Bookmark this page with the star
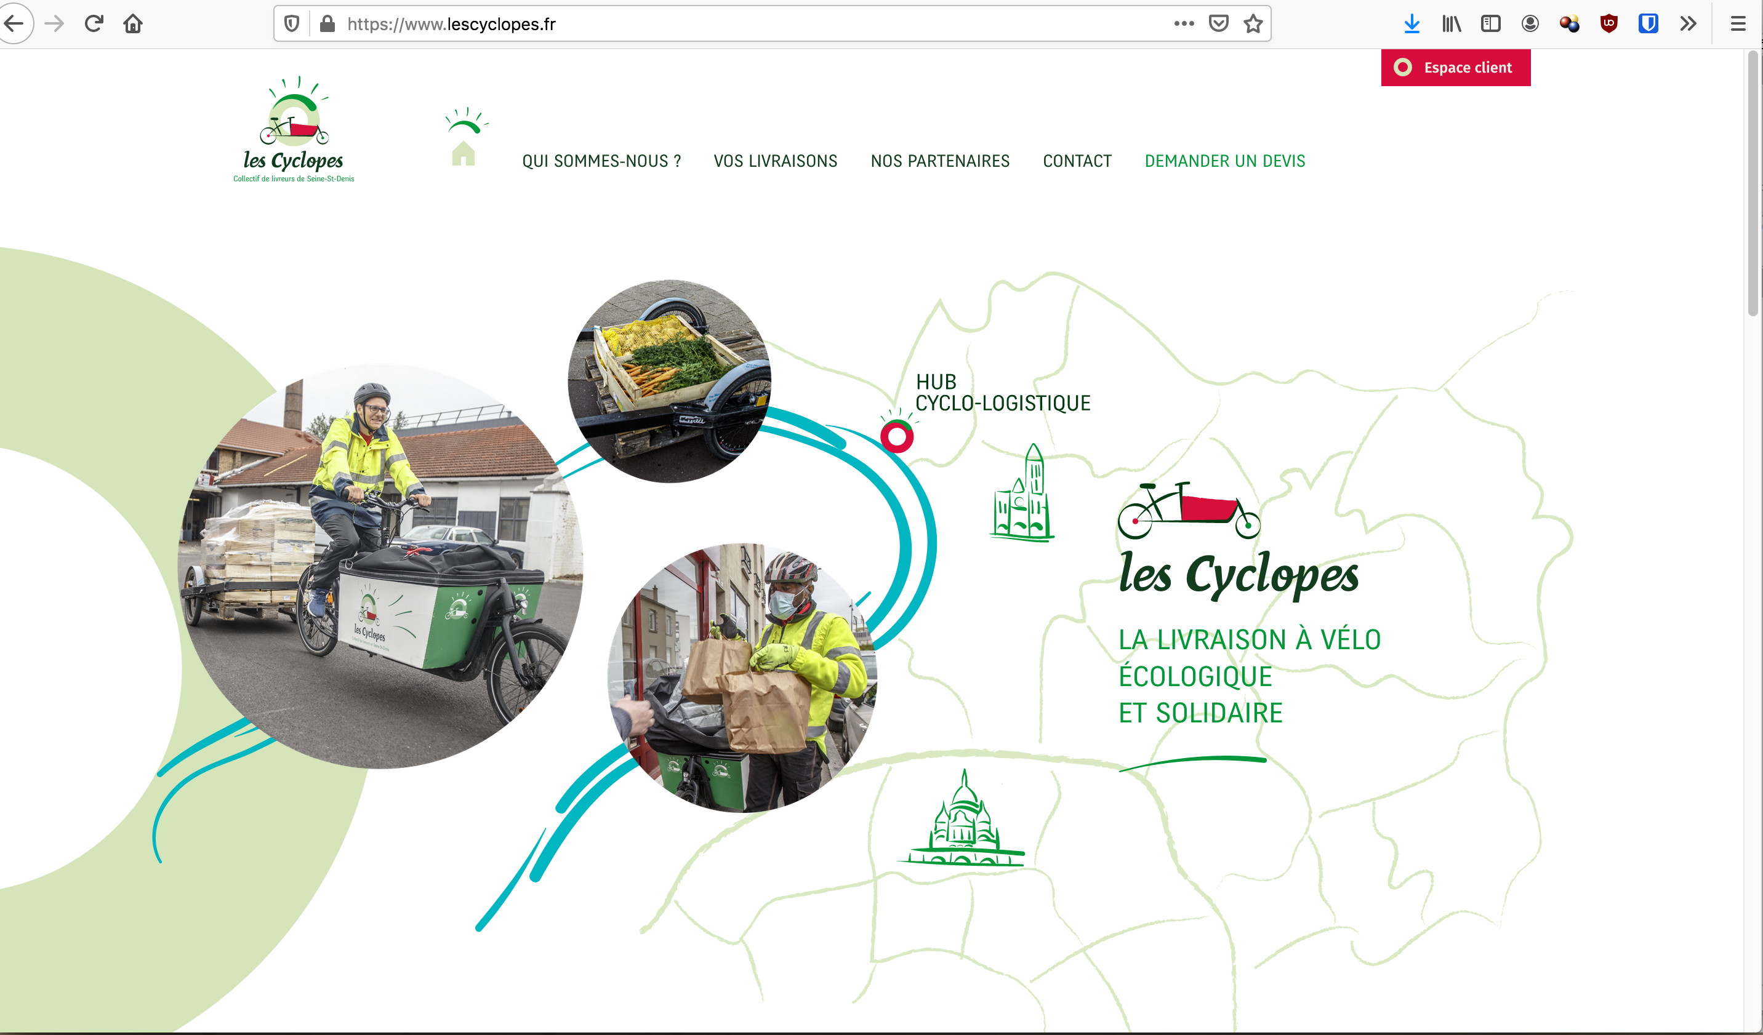1763x1035 pixels. [1253, 24]
